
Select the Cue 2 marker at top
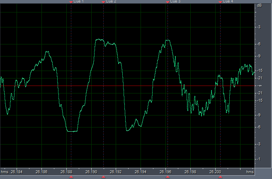(103, 2)
